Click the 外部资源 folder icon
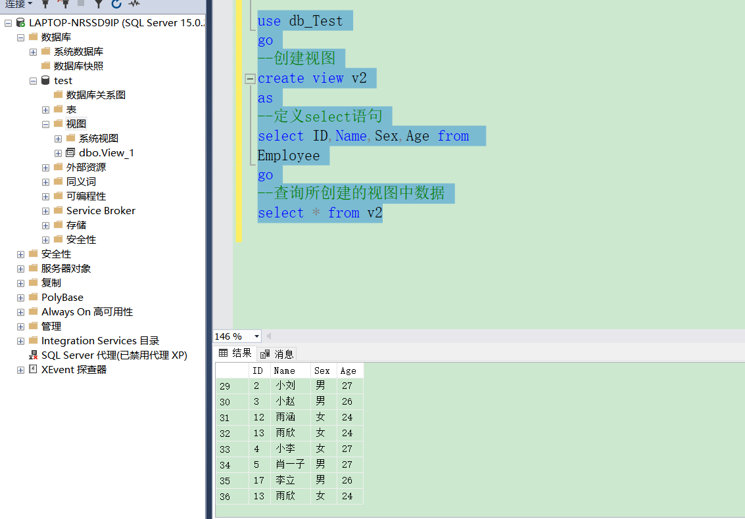The height and width of the screenshot is (519, 745). point(58,166)
